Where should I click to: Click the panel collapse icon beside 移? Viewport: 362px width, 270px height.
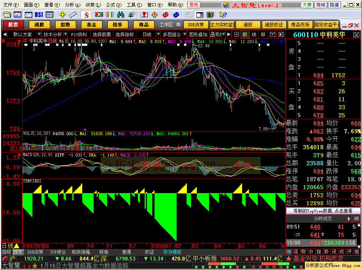coord(273,35)
